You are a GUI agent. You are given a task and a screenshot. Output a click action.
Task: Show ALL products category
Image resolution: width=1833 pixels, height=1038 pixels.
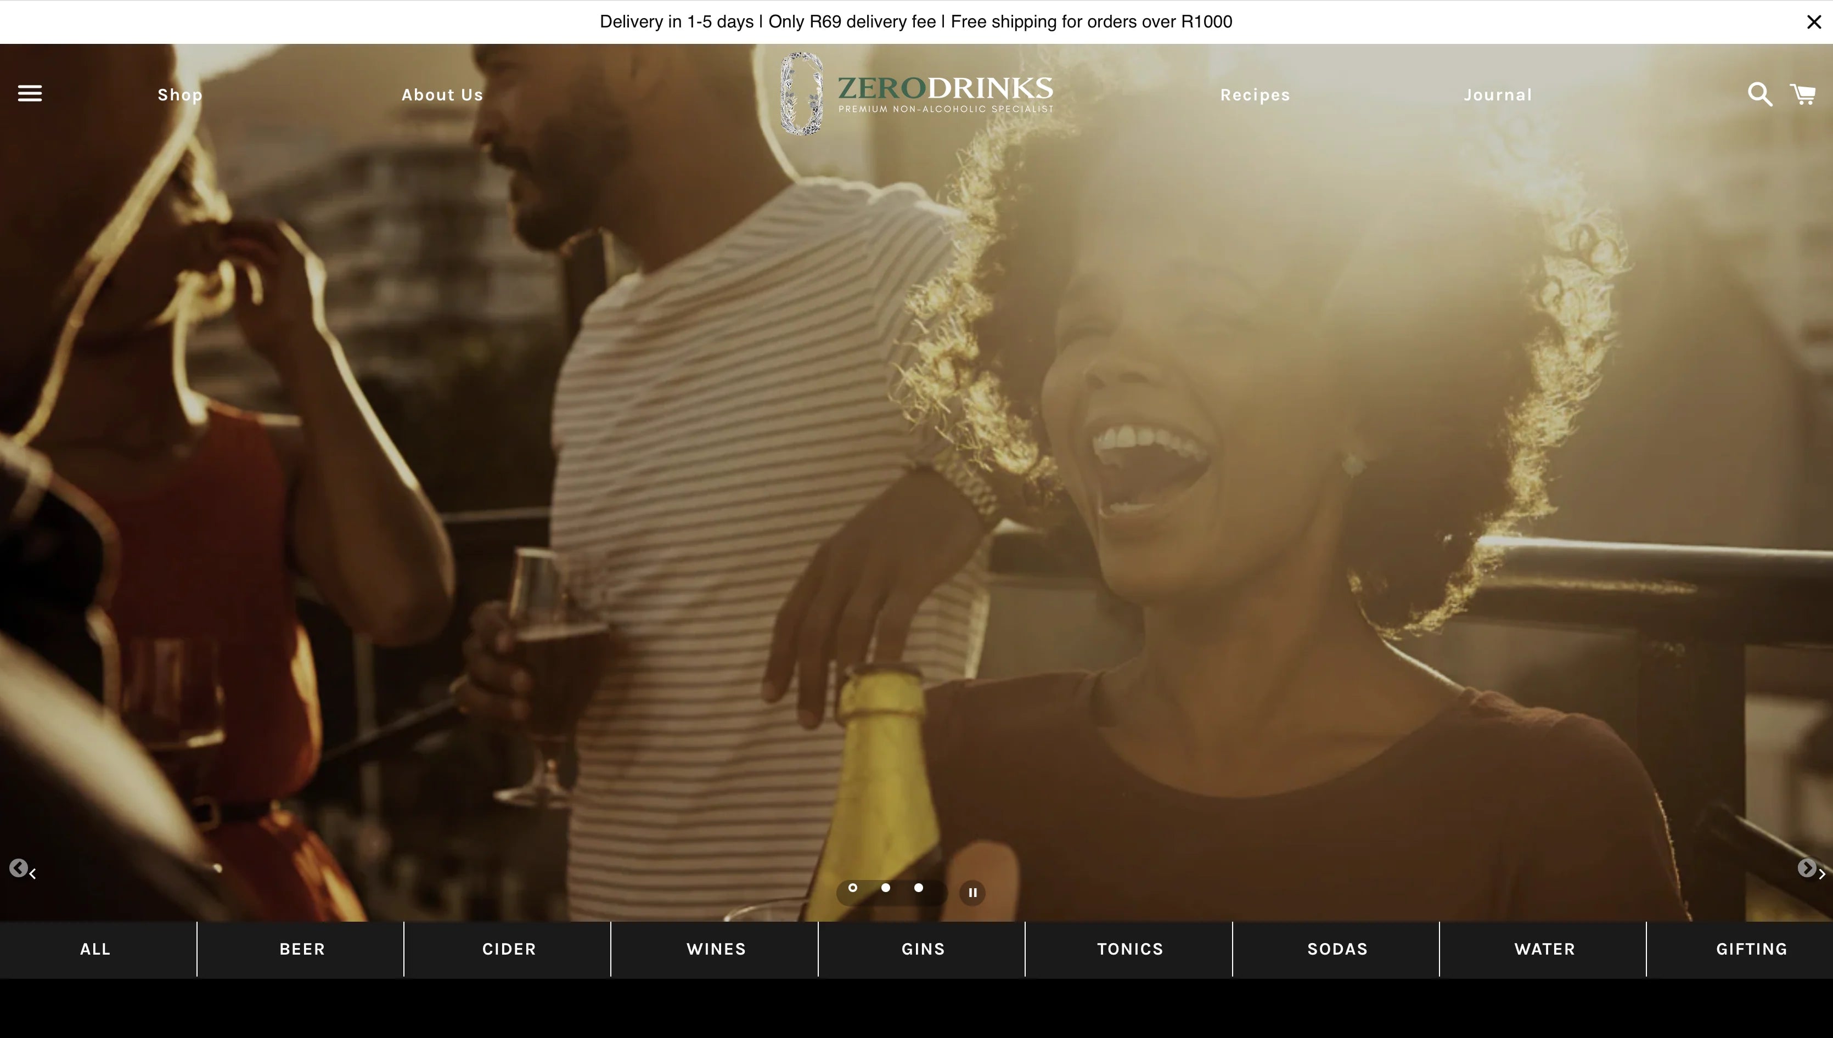(x=95, y=950)
